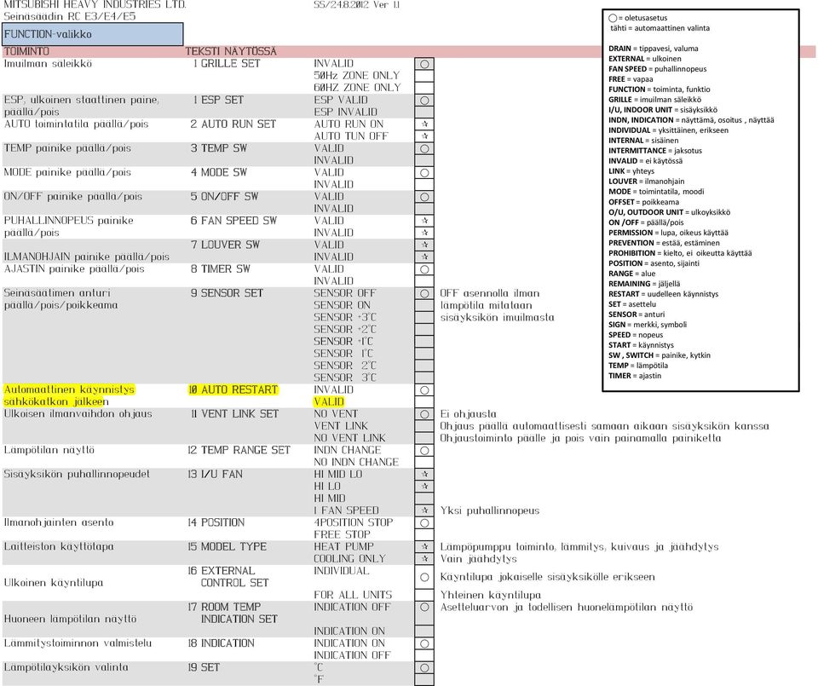Click the Yhteinen käyntilupa description

(491, 595)
